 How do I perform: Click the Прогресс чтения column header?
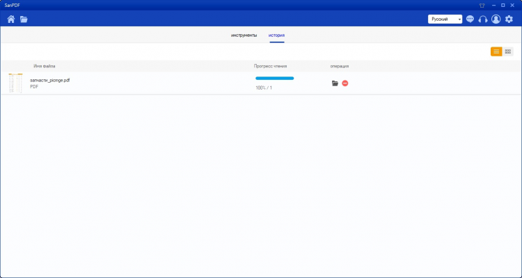(271, 66)
